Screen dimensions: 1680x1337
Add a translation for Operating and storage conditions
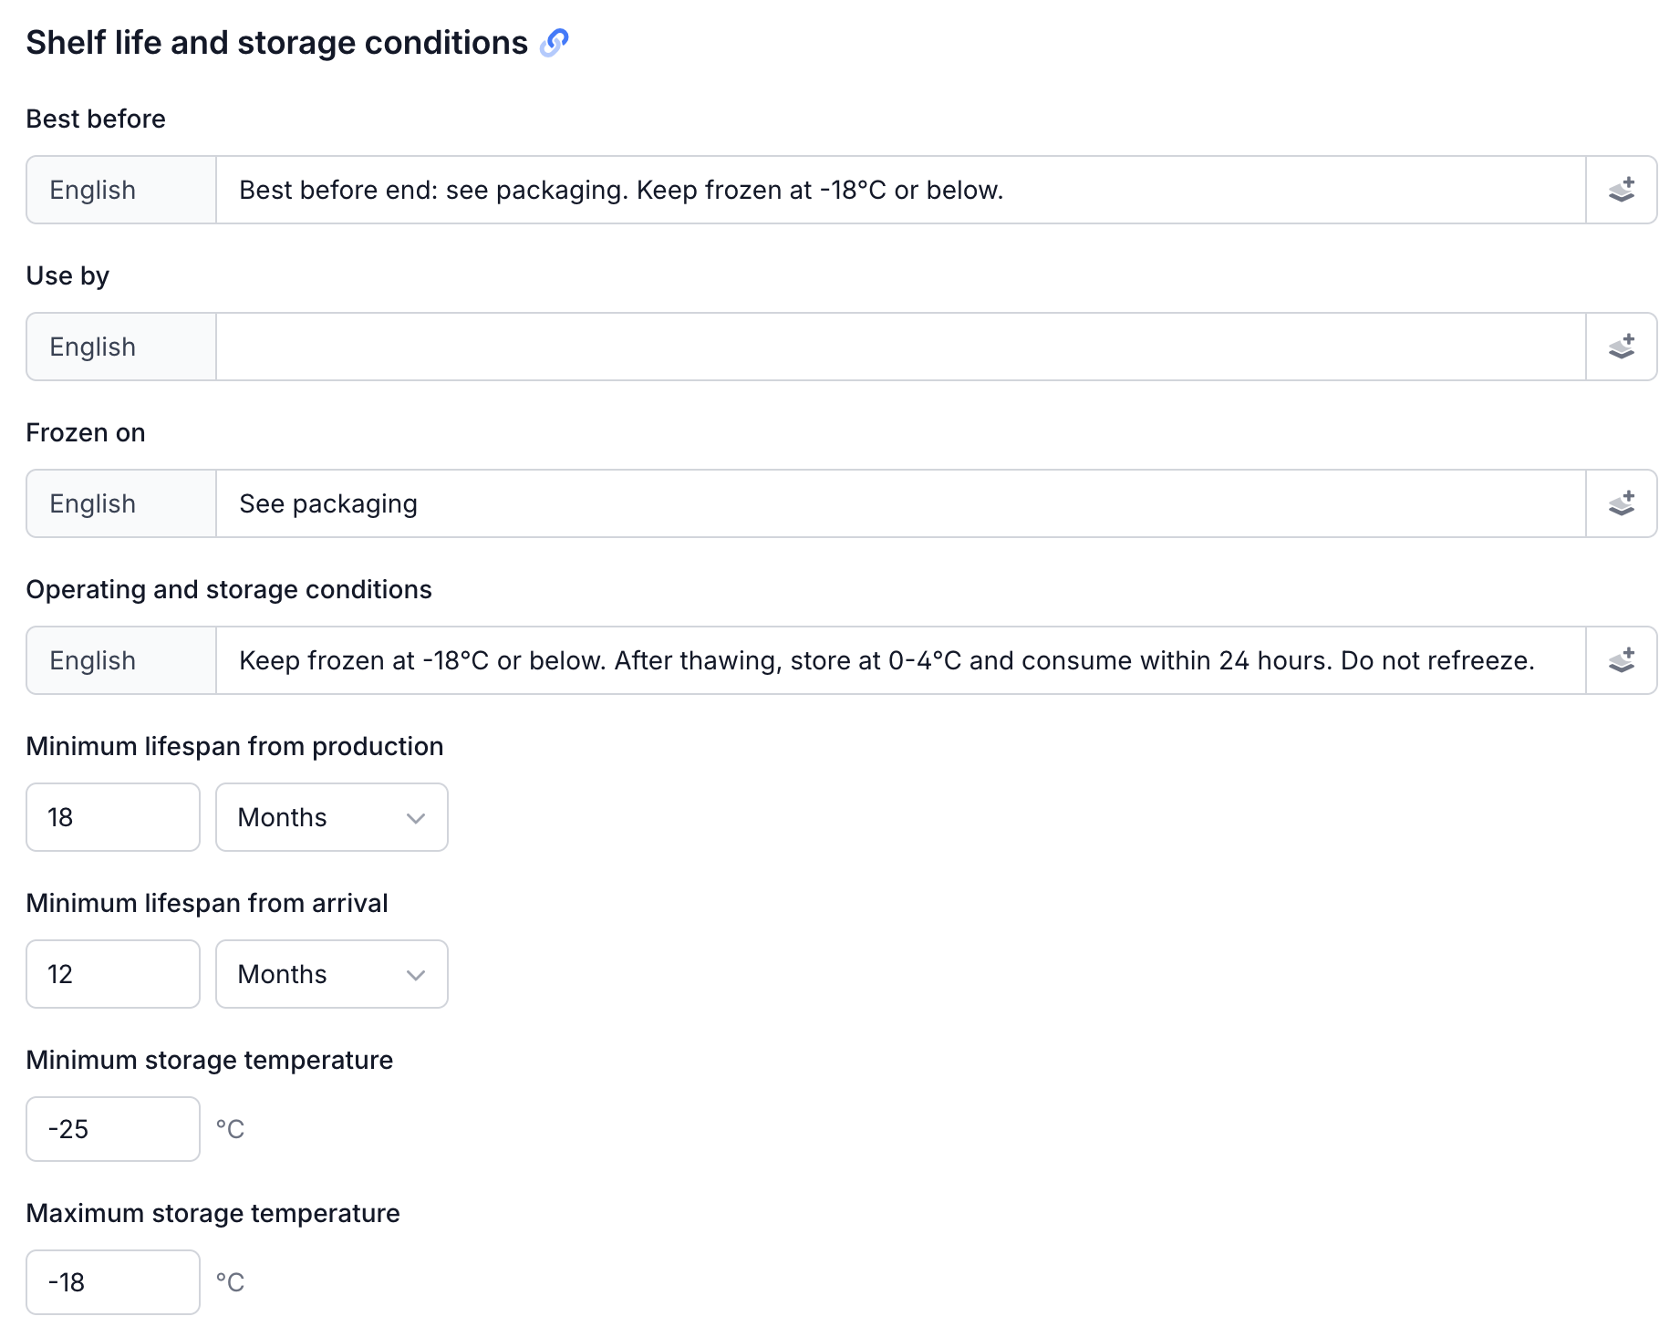coord(1623,659)
